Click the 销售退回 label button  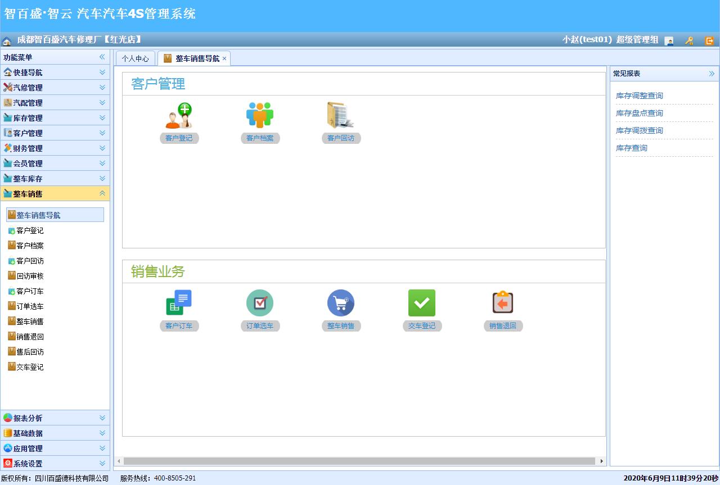(503, 326)
